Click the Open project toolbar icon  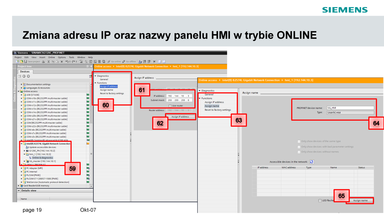point(21,62)
